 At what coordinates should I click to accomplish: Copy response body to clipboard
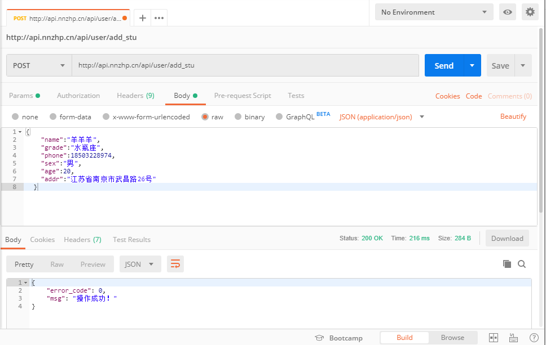click(507, 264)
